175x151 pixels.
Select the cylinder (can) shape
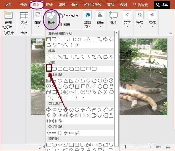[x=111, y=86]
